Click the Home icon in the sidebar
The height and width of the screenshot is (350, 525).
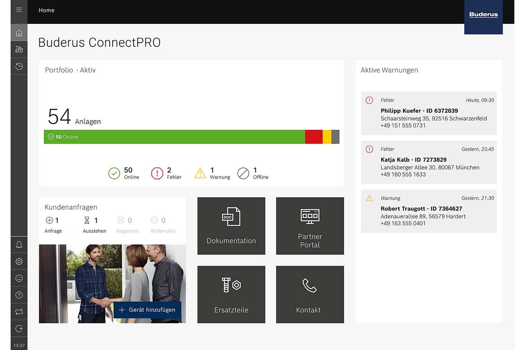(x=19, y=33)
